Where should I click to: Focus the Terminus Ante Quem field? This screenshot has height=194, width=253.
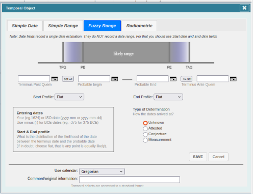click(x=213, y=79)
